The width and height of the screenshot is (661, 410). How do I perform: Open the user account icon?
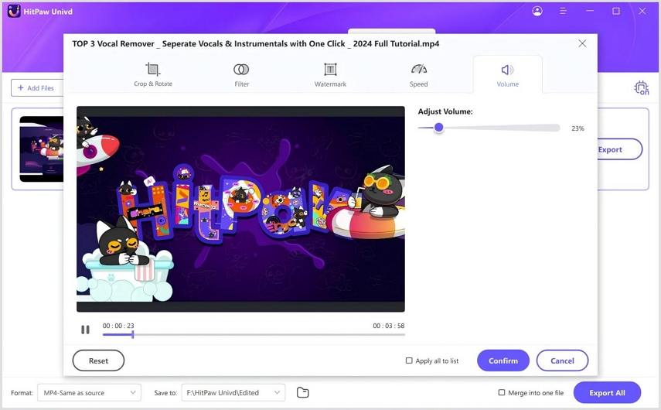click(x=537, y=11)
